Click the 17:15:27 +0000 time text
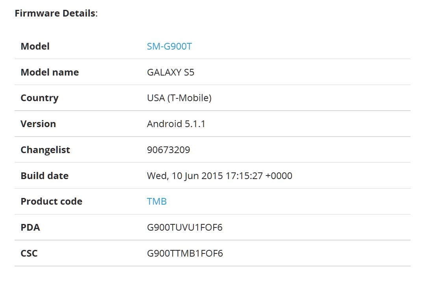Image resolution: width=422 pixels, height=281 pixels. pos(259,176)
